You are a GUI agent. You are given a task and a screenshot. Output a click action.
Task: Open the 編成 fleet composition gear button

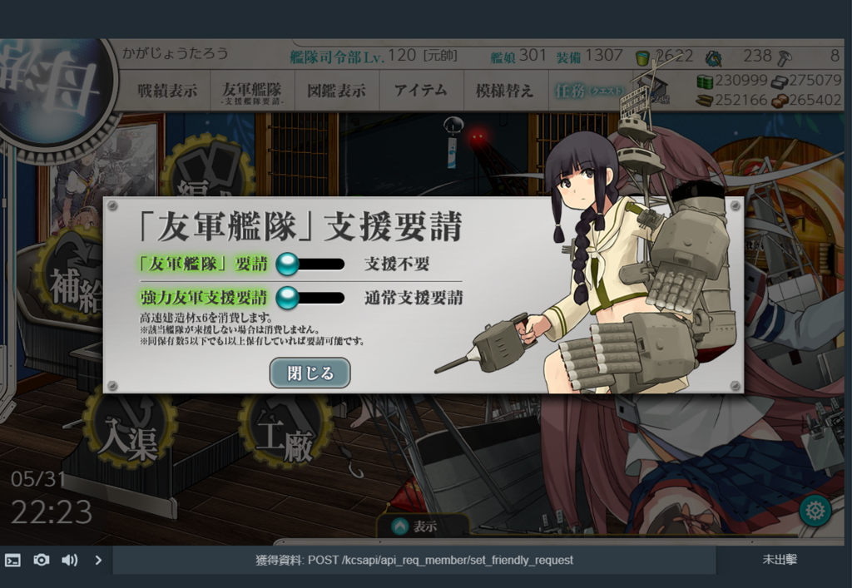[207, 167]
